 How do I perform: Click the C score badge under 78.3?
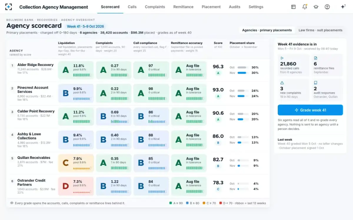pos(218,189)
